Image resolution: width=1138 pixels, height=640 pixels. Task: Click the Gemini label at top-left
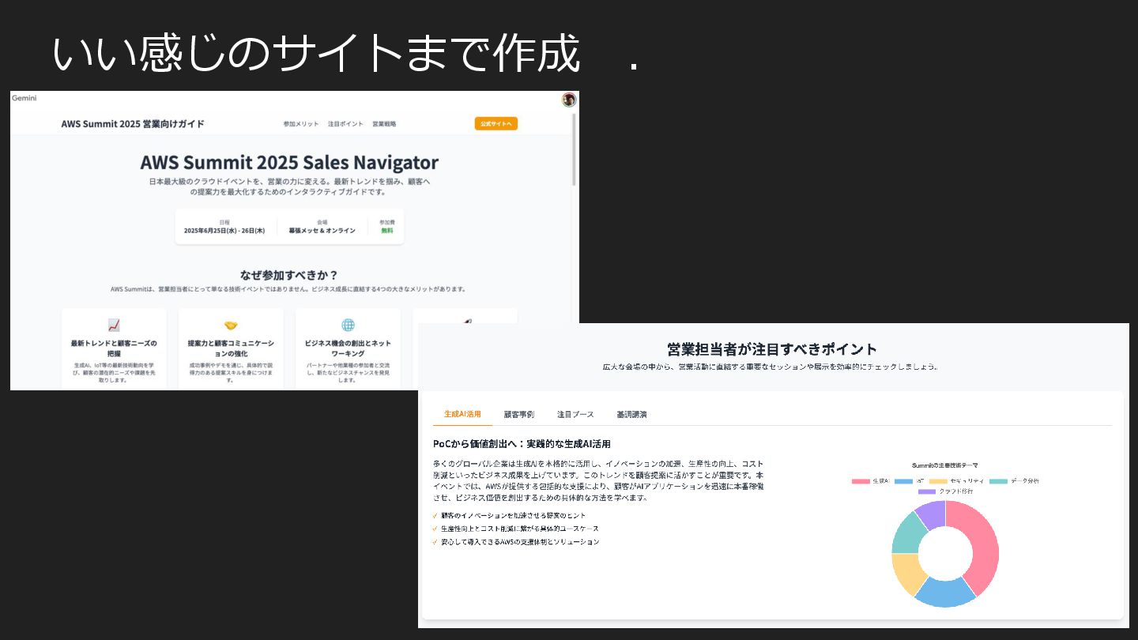24,98
